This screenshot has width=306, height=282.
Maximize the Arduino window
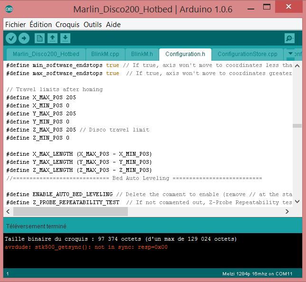(x=267, y=7)
